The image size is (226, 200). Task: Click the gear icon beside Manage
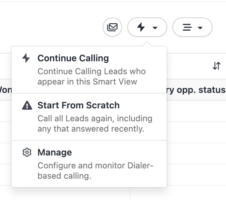click(27, 153)
